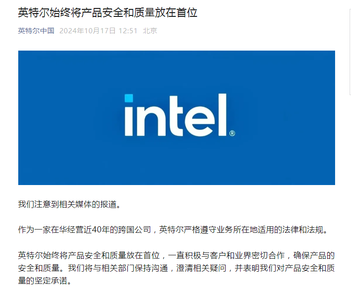
Task: Click the vertical scrollbar on the right edge
Action: coord(350,52)
